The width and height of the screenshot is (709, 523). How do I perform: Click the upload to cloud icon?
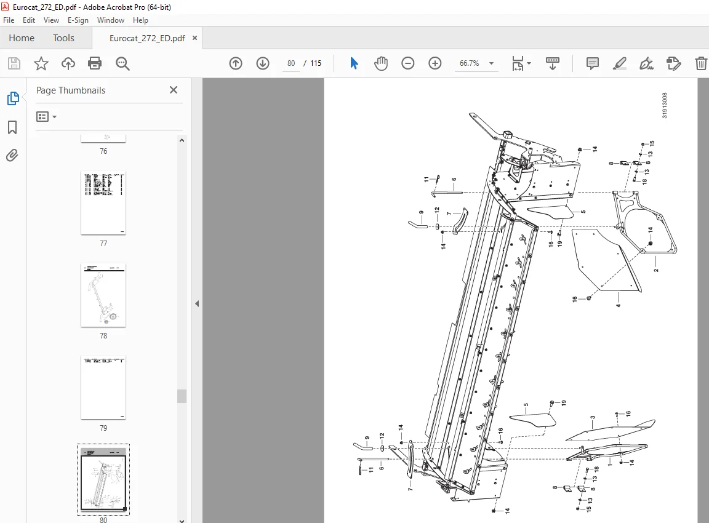pos(68,63)
